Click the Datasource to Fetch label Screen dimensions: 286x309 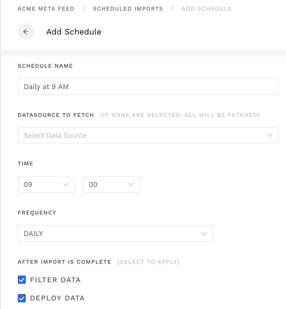(x=56, y=115)
